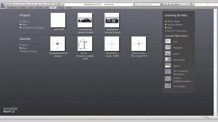Viewport: 218px width, 122px height.
Task: Open the Revit application menu button
Action: [3, 6]
